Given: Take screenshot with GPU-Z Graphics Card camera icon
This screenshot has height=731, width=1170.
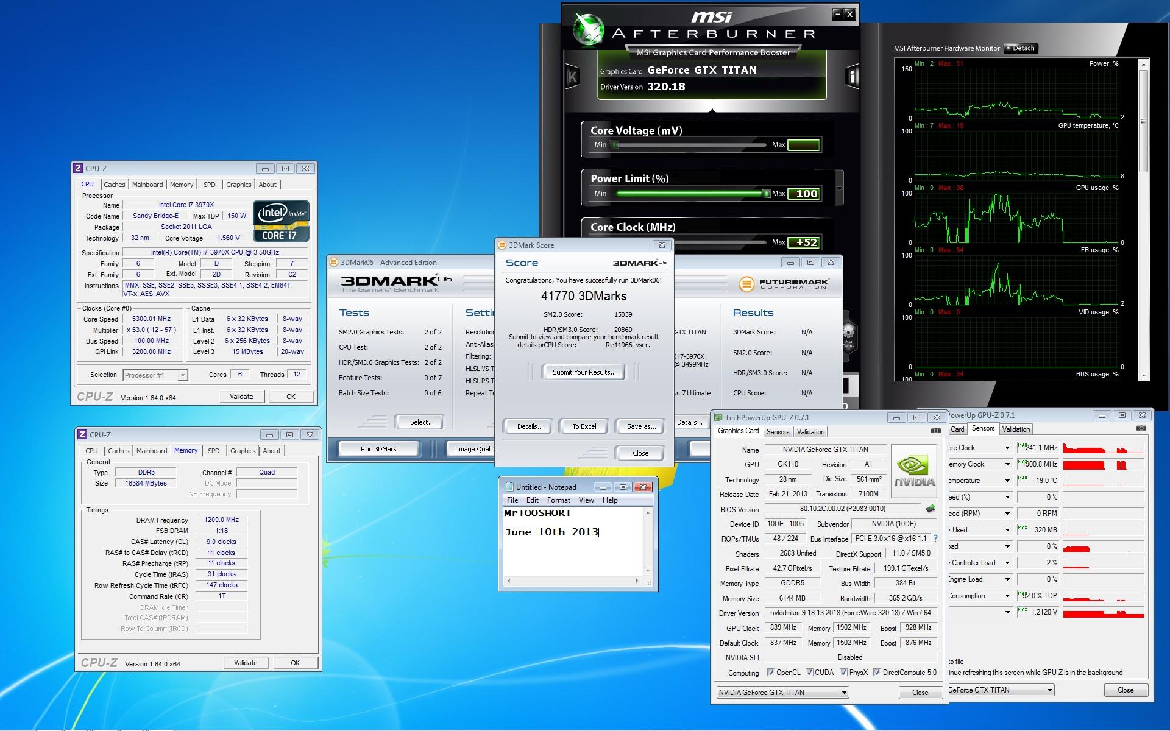Looking at the screenshot, I should [x=936, y=431].
